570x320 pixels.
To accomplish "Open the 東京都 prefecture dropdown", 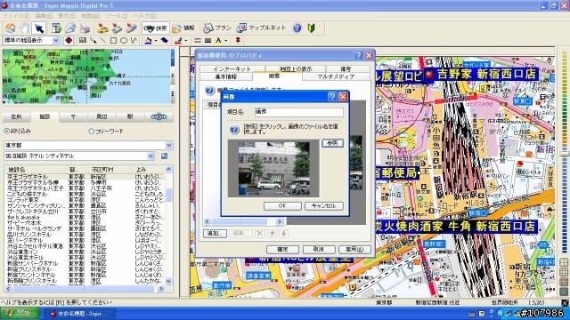I will click(168, 145).
